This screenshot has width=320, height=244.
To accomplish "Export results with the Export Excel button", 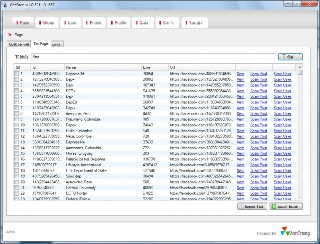I will (x=286, y=207).
